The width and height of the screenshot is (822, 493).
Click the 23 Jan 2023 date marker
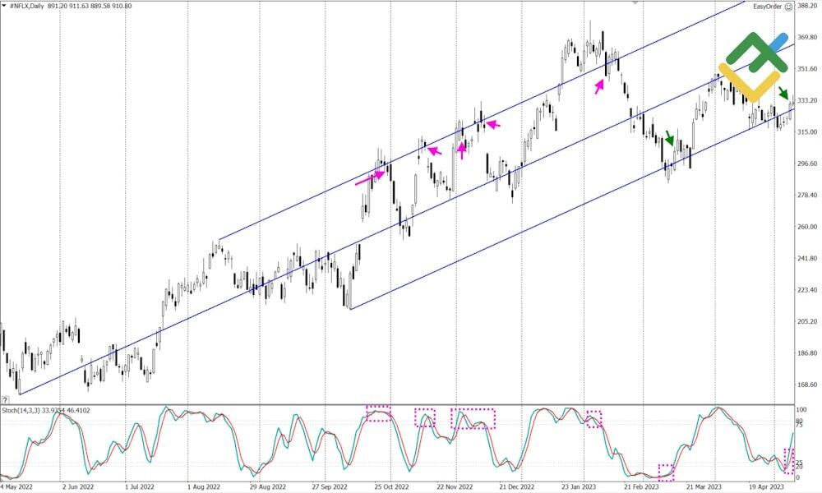580,486
